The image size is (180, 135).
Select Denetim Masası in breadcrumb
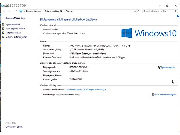tap(33, 11)
